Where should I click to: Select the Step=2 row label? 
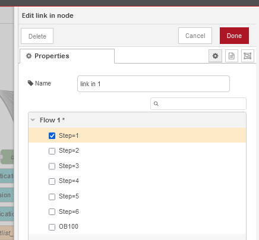click(x=69, y=150)
